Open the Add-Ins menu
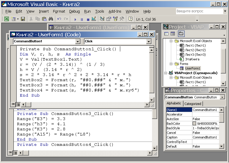 (115, 11)
